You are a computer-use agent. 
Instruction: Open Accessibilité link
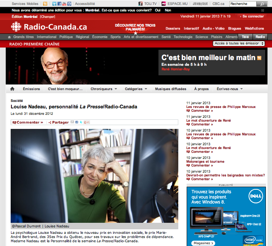85,4
